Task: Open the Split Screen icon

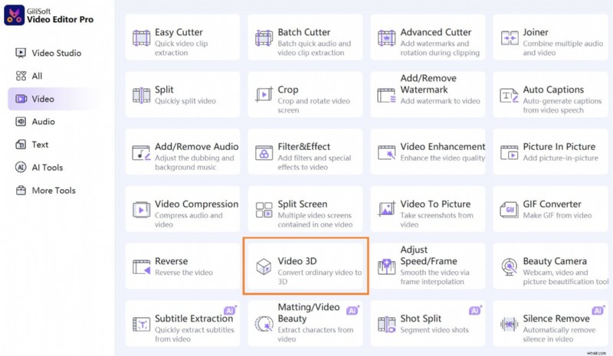Action: [x=264, y=210]
